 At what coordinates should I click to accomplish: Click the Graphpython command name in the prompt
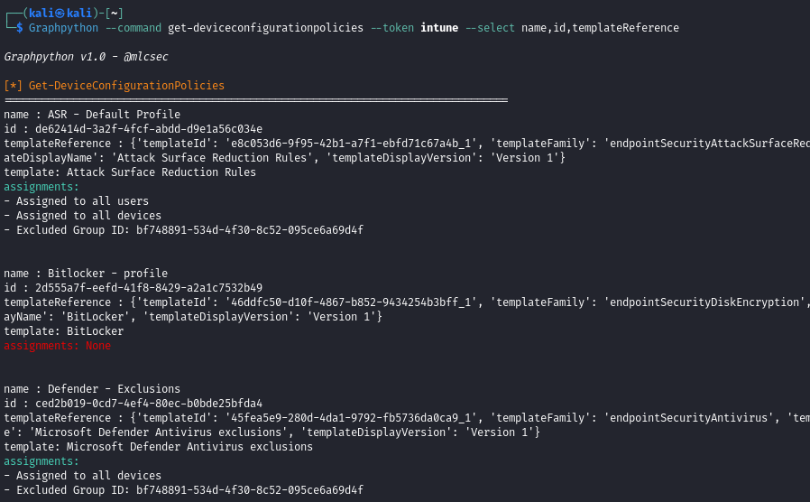[x=63, y=28]
